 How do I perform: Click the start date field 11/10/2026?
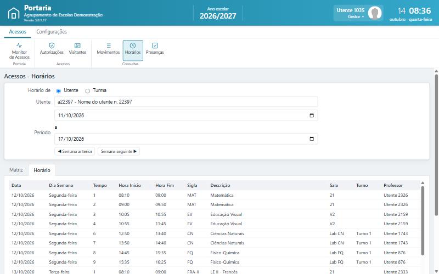(x=186, y=116)
